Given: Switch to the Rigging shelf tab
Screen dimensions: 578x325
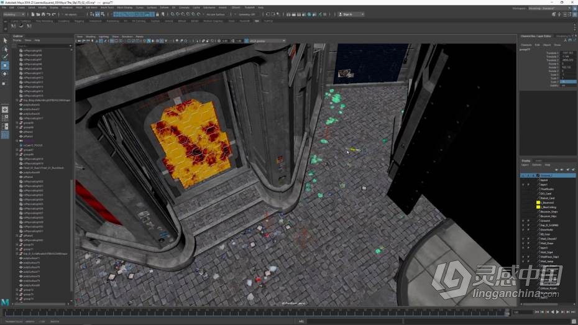Looking at the screenshot, I should (x=80, y=21).
